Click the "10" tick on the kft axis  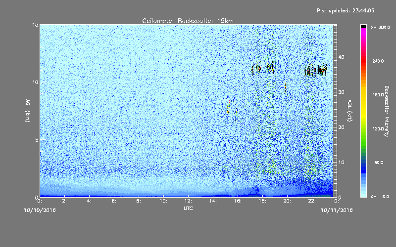coord(341,163)
